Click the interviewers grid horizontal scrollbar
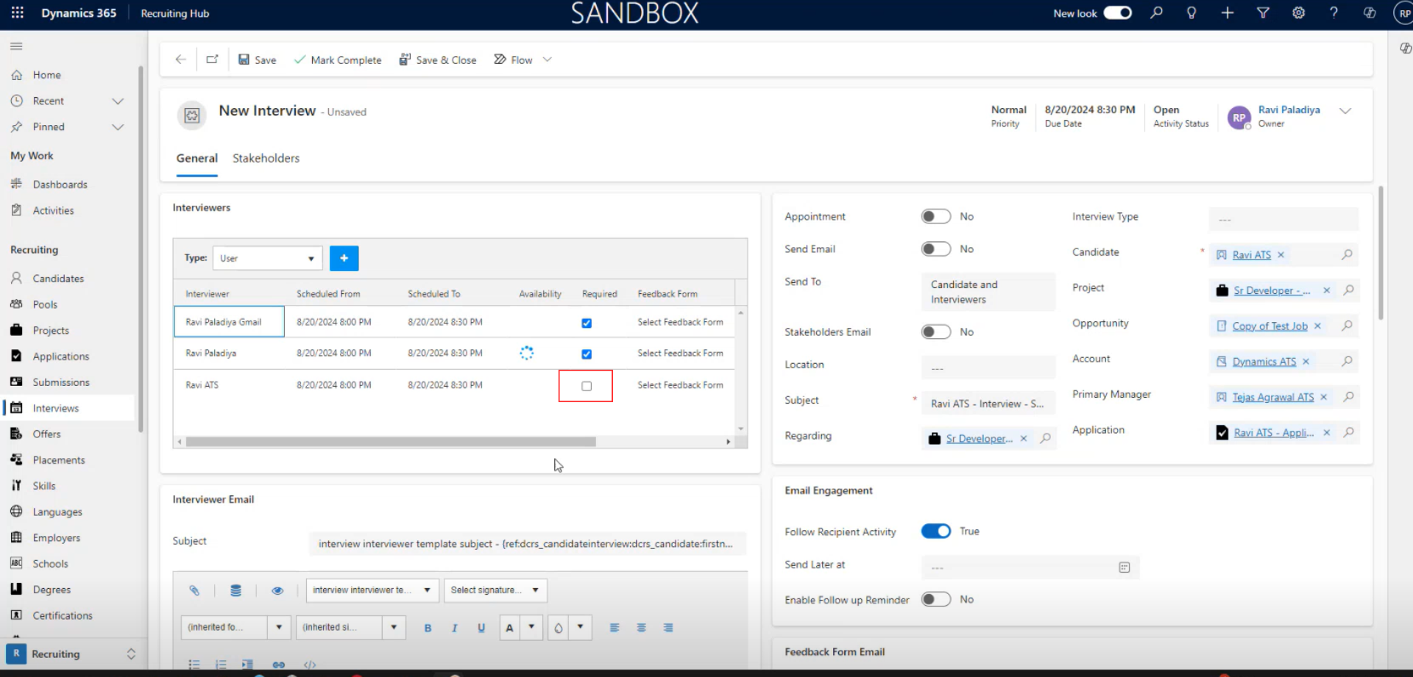 click(x=390, y=442)
